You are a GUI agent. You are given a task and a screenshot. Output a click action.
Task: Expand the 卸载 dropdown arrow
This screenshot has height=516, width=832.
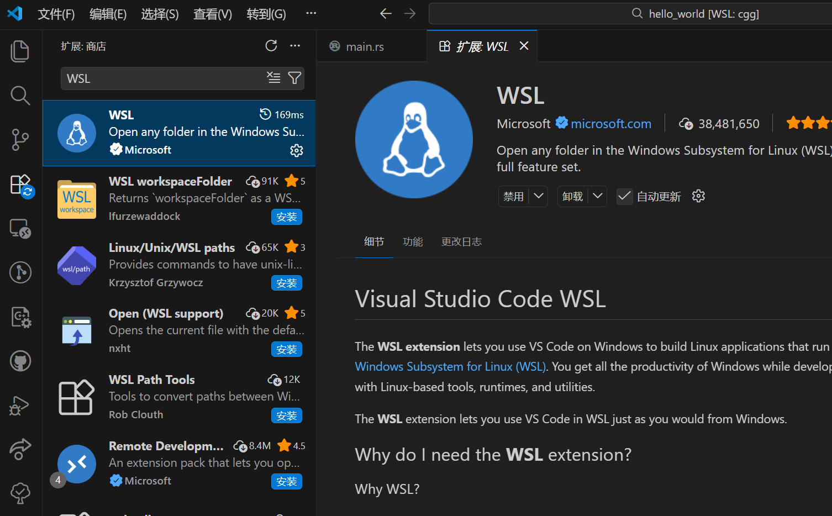[597, 196]
